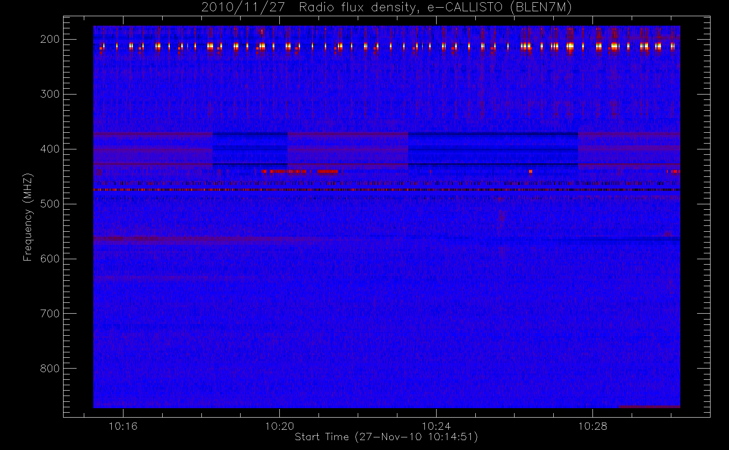
Task: Click the plot title mentioning e-CALLISTO (BLEN7M)
Action: 387,7
